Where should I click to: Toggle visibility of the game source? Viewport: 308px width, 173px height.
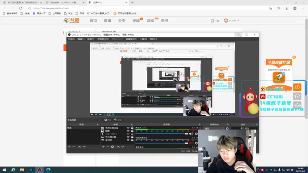click(128, 140)
